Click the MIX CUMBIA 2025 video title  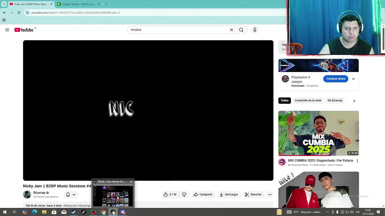click(321, 160)
